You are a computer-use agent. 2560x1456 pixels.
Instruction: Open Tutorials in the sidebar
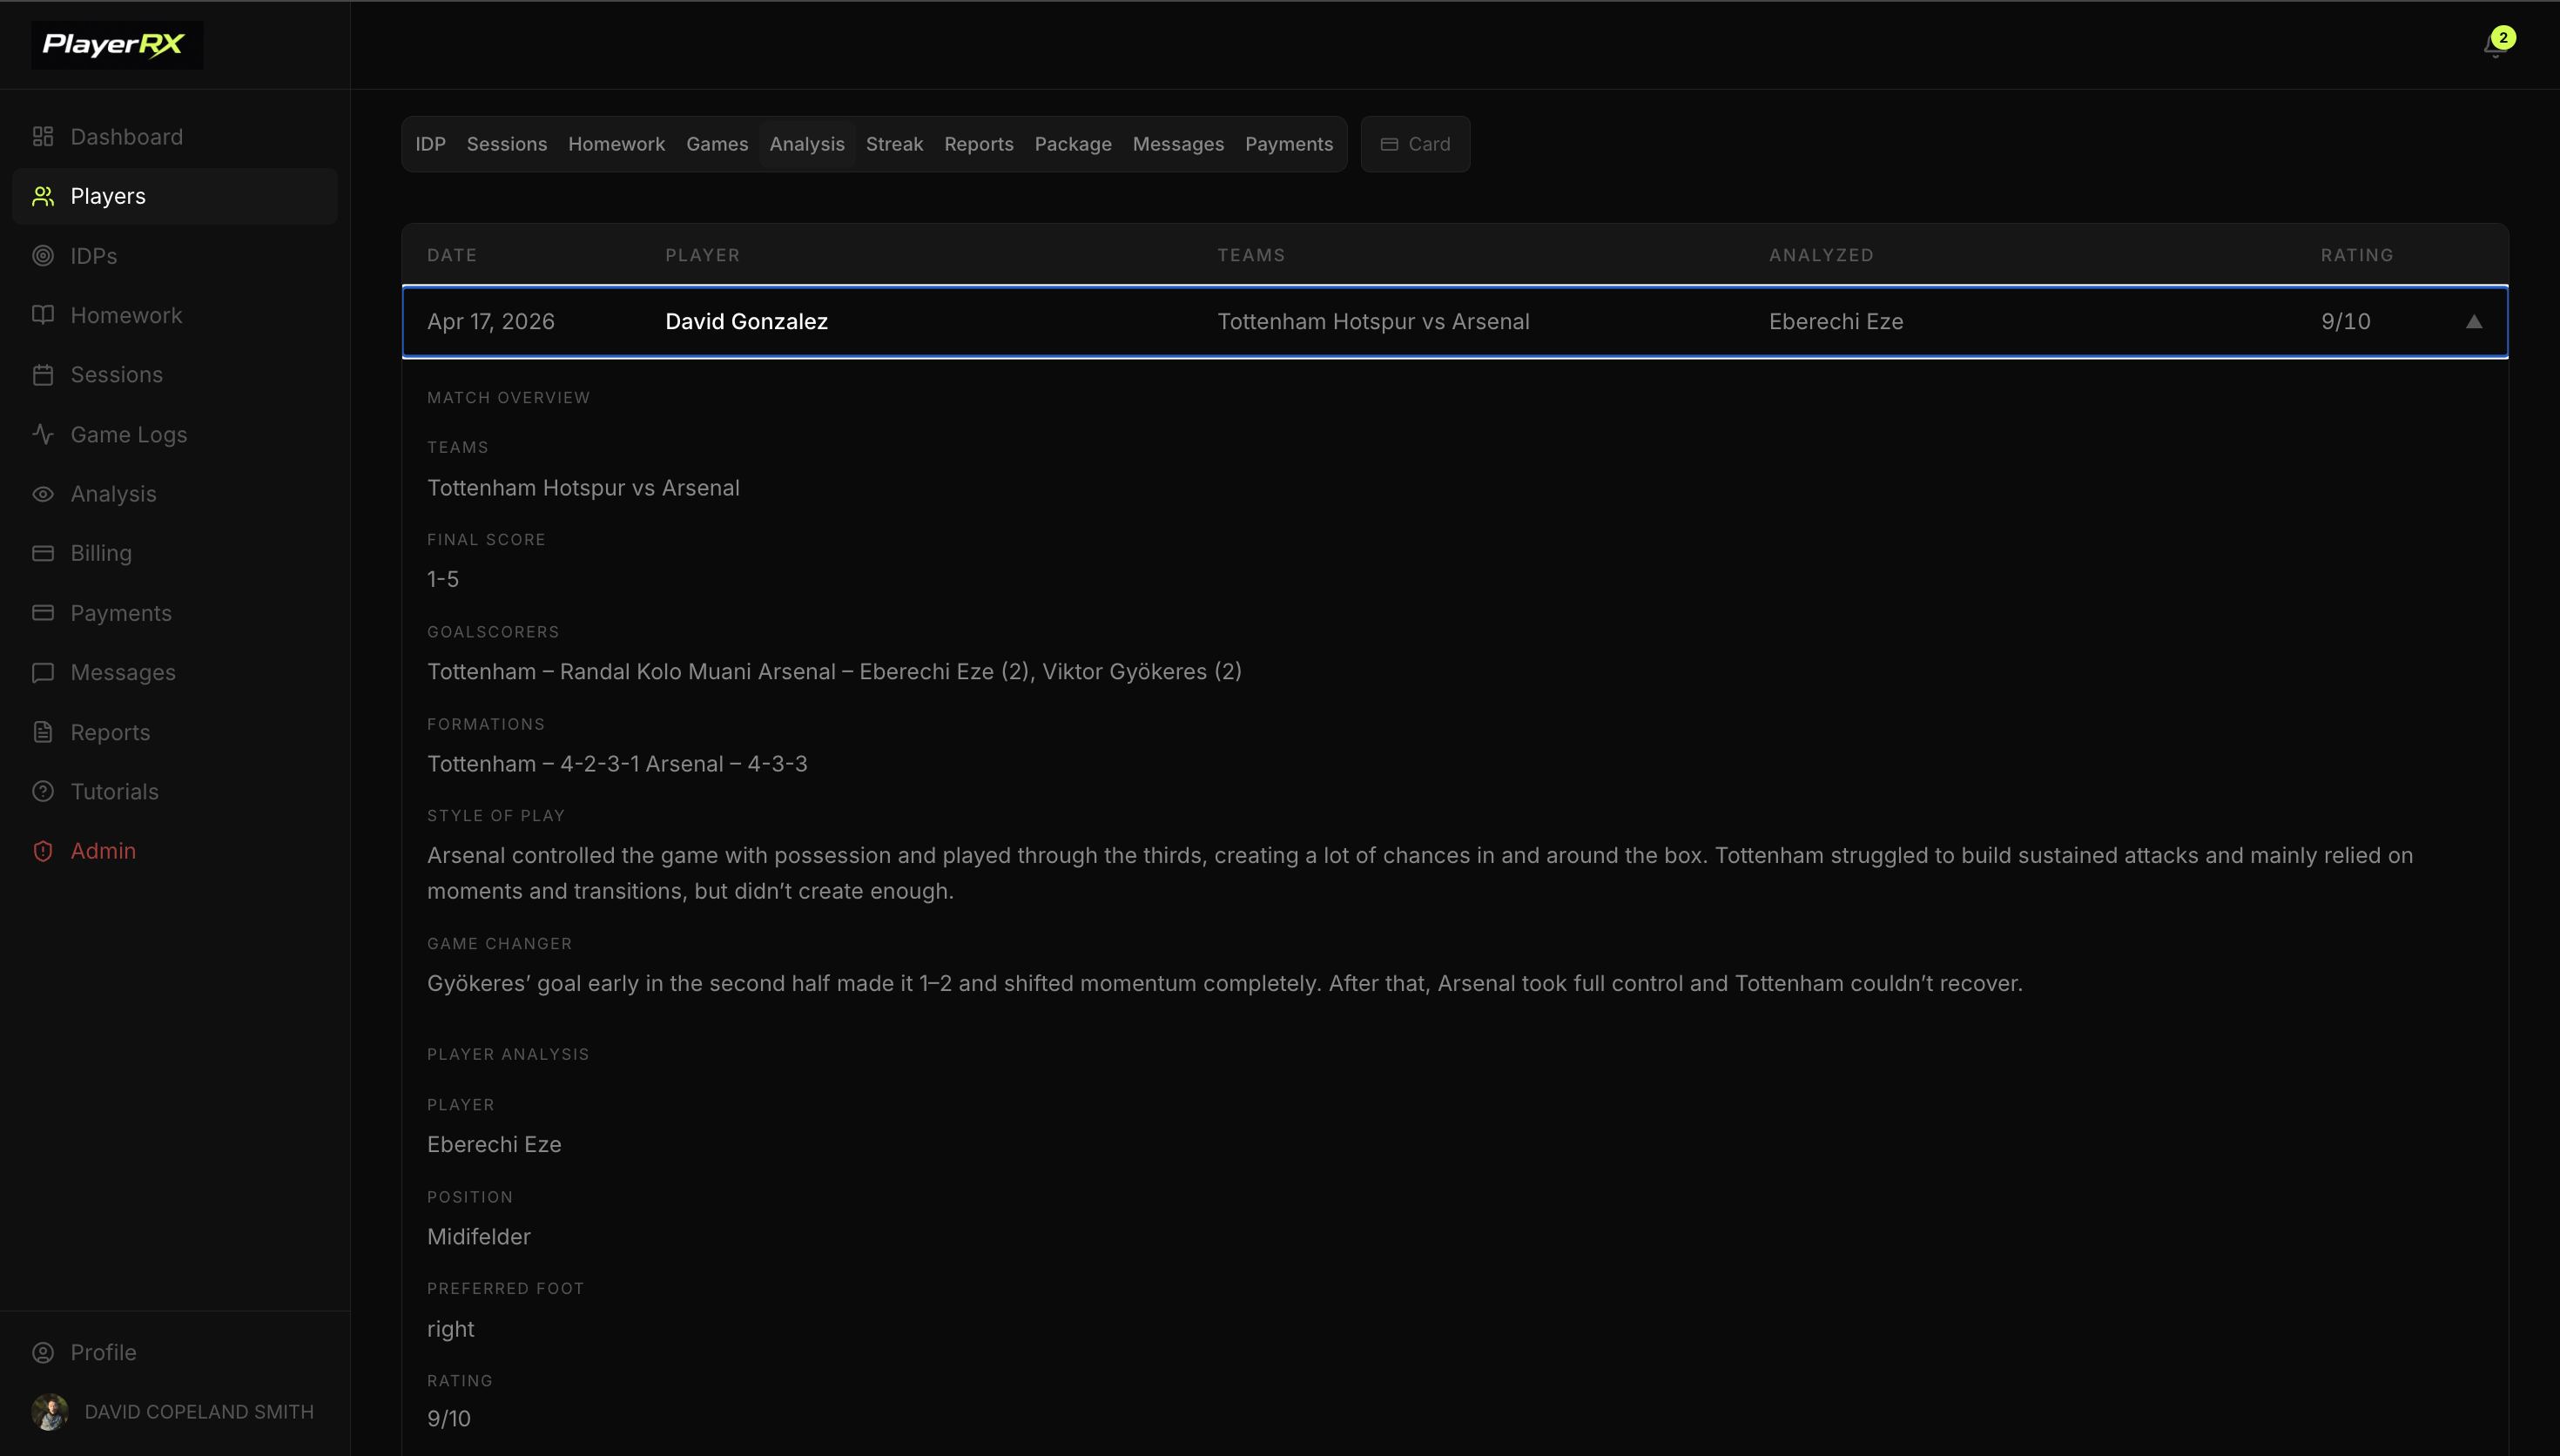tap(175, 792)
